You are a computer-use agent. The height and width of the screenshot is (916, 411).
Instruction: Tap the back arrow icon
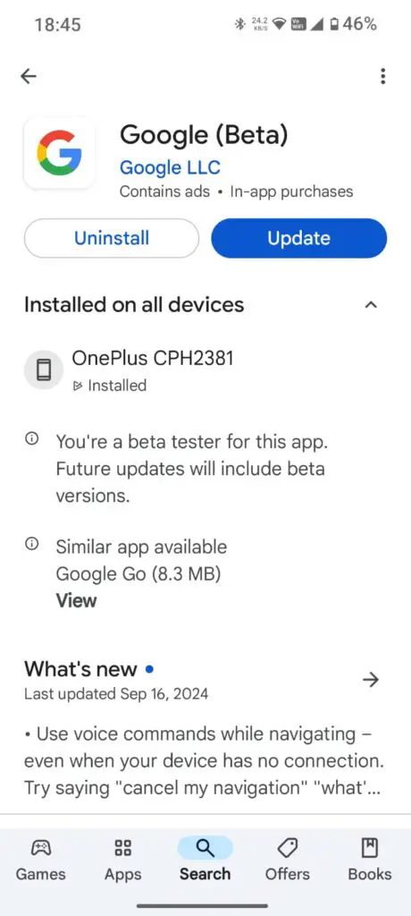[28, 76]
